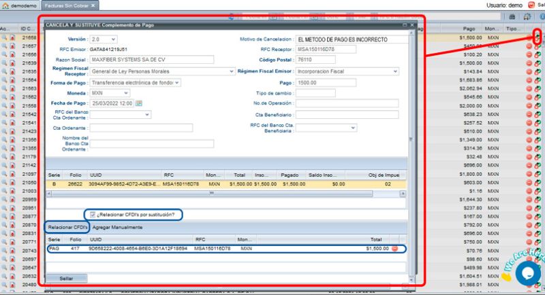Click the magnifier icon for invoice 21657
The height and width of the screenshot is (295, 545).
[4, 46]
